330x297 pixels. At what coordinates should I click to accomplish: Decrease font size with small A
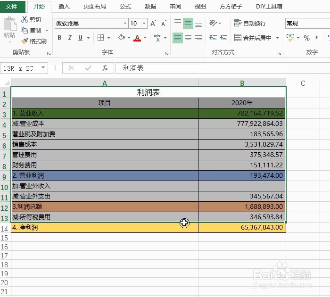click(x=164, y=23)
